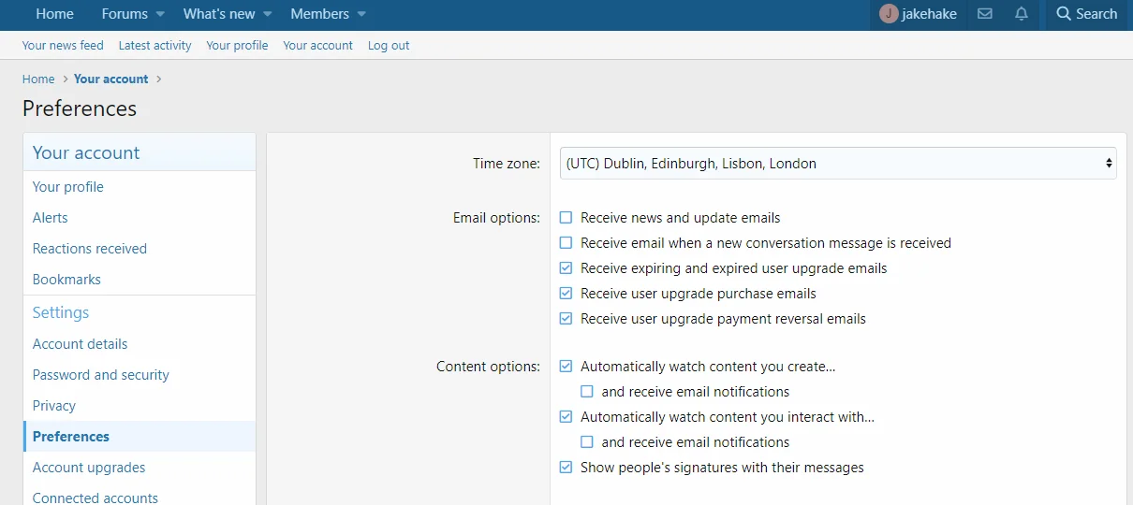The height and width of the screenshot is (505, 1133).
Task: Expand the Forums dropdown arrow
Action: click(160, 14)
